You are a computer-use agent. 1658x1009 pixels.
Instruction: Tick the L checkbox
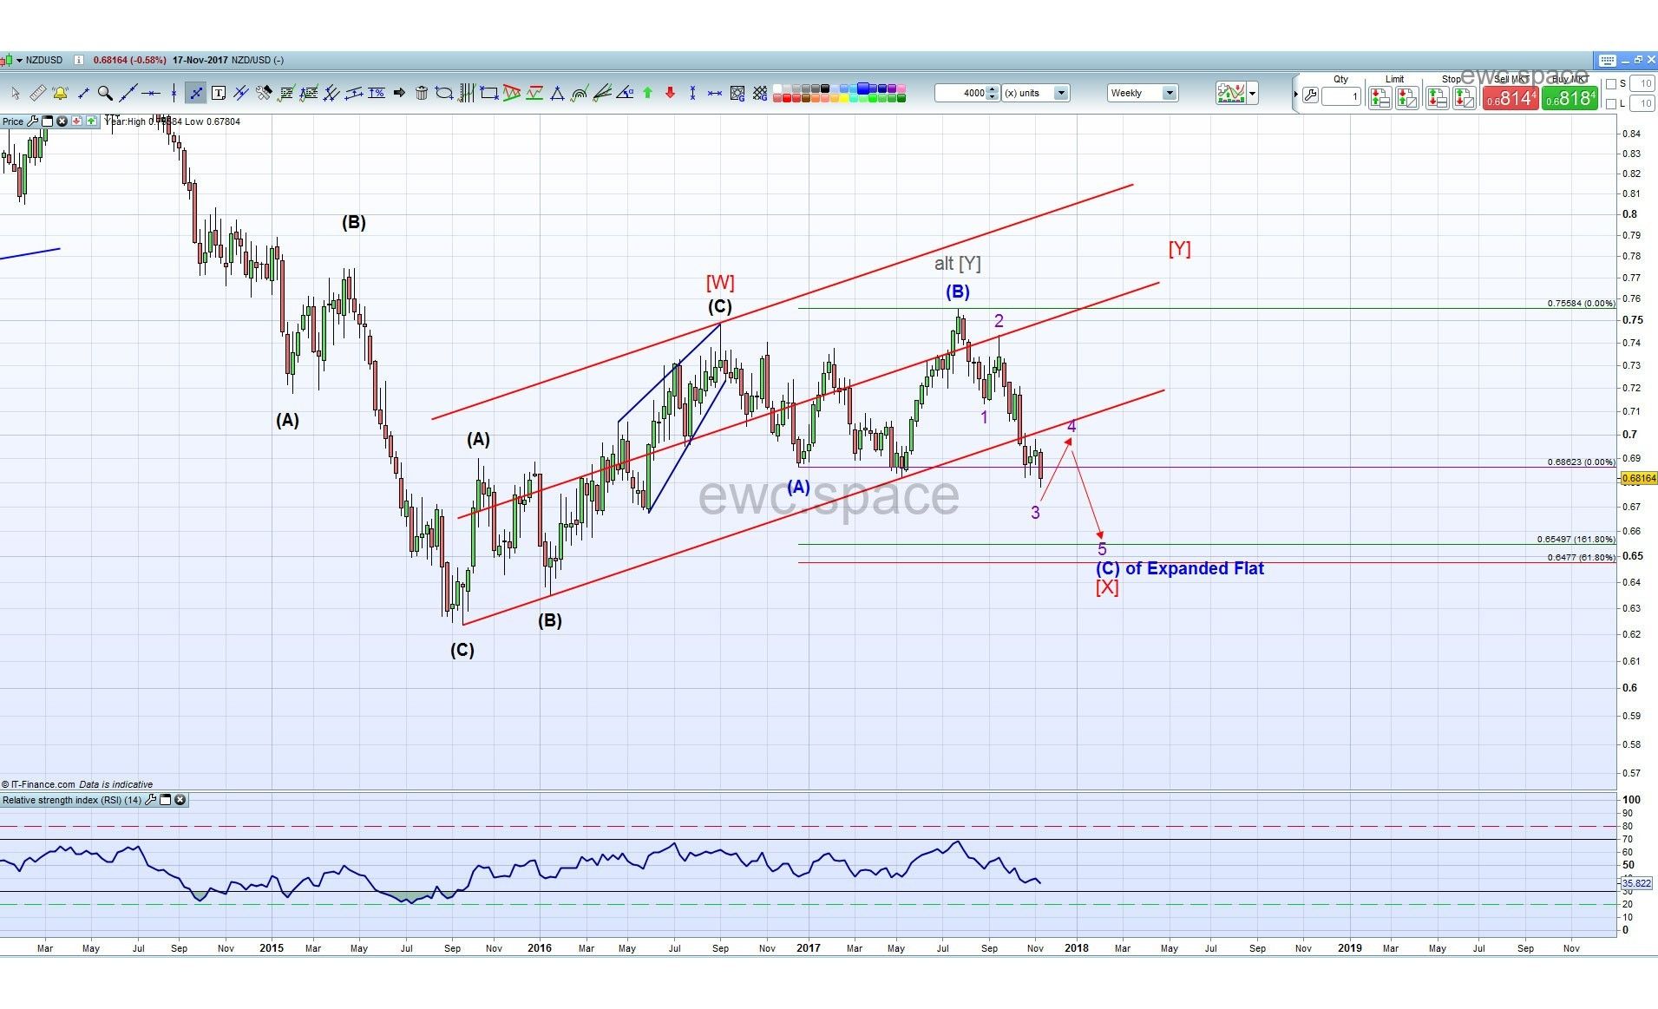pyautogui.click(x=1611, y=104)
